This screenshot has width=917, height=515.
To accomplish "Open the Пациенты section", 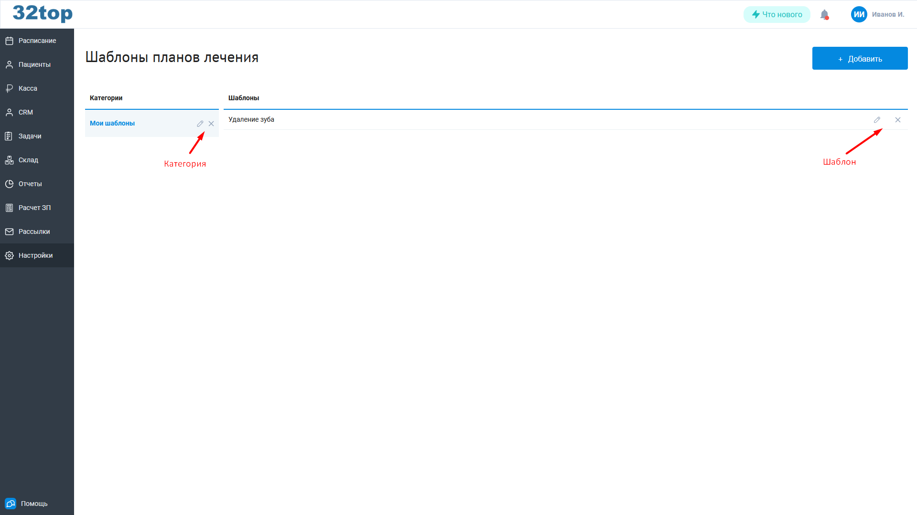I will pyautogui.click(x=34, y=64).
